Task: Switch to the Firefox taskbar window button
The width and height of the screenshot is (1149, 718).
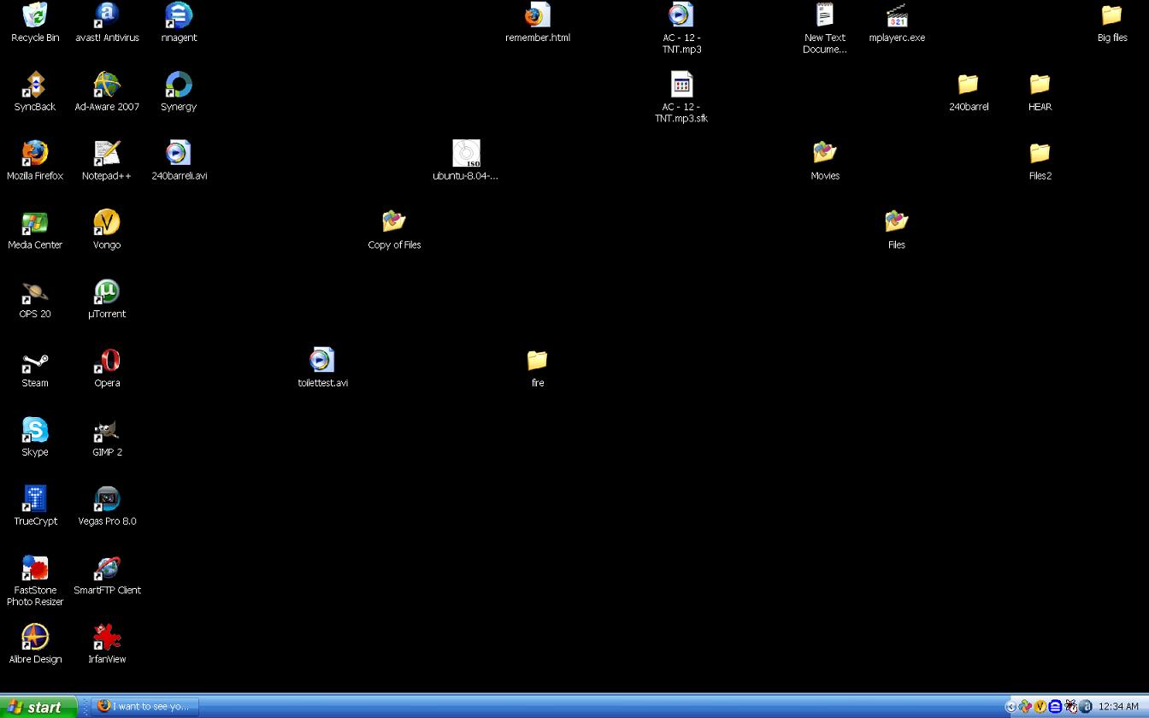Action: 144,707
